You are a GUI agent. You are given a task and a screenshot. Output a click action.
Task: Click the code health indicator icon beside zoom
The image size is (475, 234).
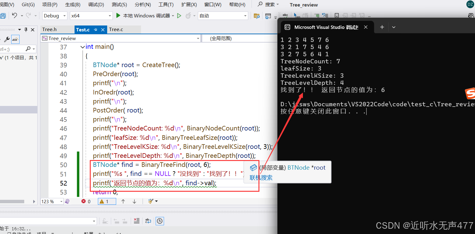(x=67, y=201)
